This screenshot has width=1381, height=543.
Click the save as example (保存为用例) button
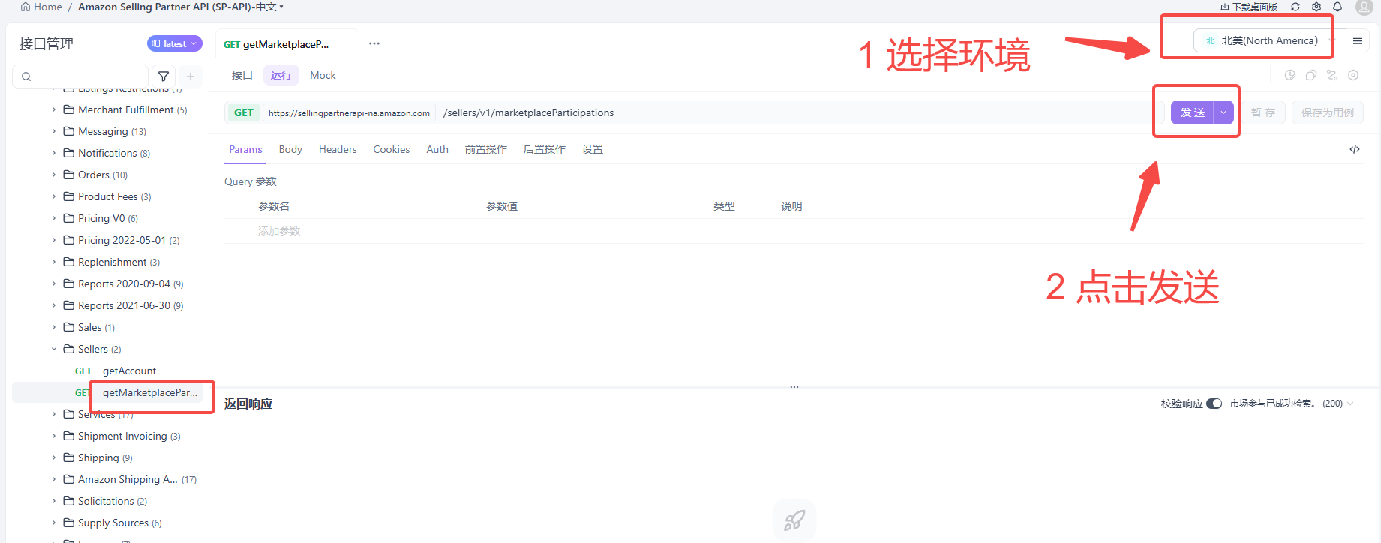[1328, 112]
